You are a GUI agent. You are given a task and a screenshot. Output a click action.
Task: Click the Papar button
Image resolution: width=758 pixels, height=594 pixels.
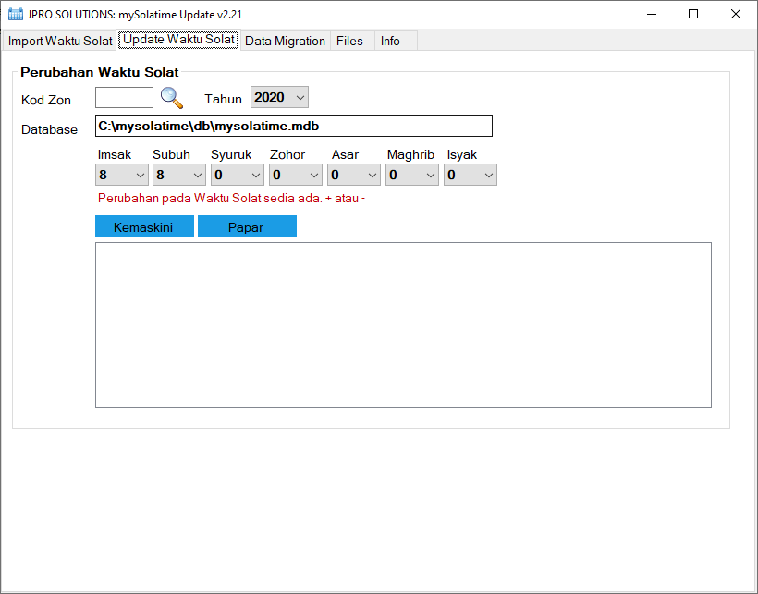247,227
